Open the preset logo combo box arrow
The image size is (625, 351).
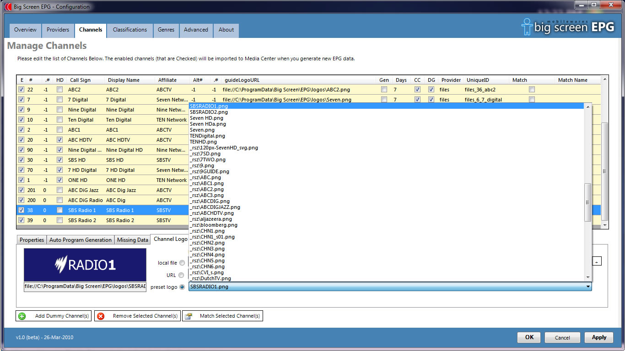tap(588, 287)
